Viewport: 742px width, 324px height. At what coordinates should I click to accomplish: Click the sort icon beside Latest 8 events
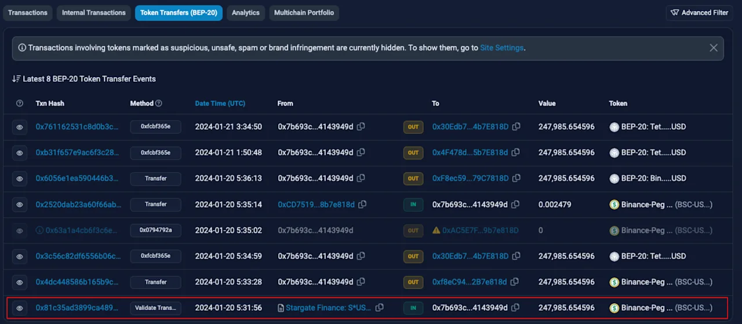click(x=16, y=79)
